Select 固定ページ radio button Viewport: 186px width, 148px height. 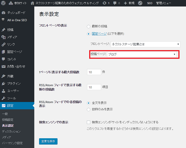click(x=89, y=34)
